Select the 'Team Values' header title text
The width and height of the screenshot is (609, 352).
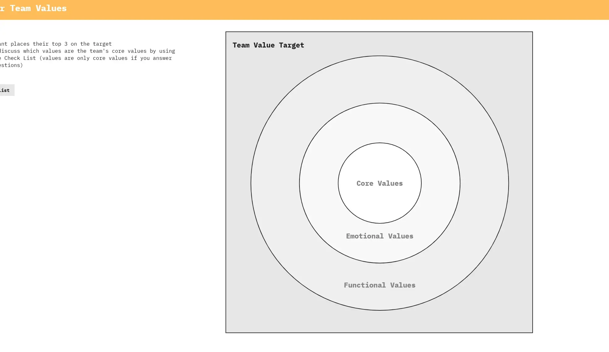click(x=38, y=8)
